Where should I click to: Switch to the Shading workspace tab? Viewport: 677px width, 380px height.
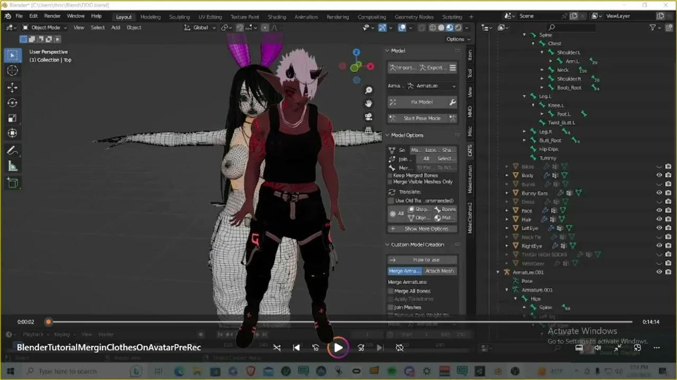click(277, 16)
